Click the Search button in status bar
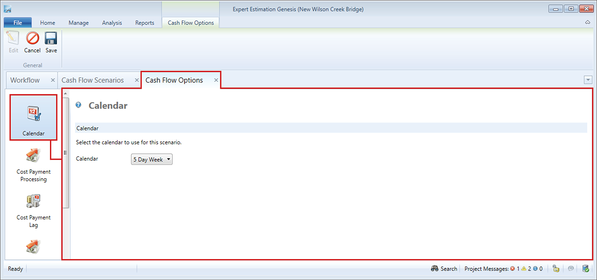Image resolution: width=597 pixels, height=280 pixels. coord(444,269)
